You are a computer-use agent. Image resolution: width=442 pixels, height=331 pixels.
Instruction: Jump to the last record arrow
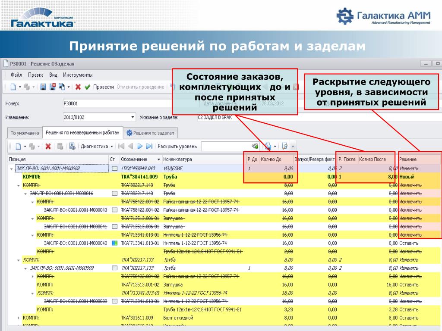[x=149, y=146]
